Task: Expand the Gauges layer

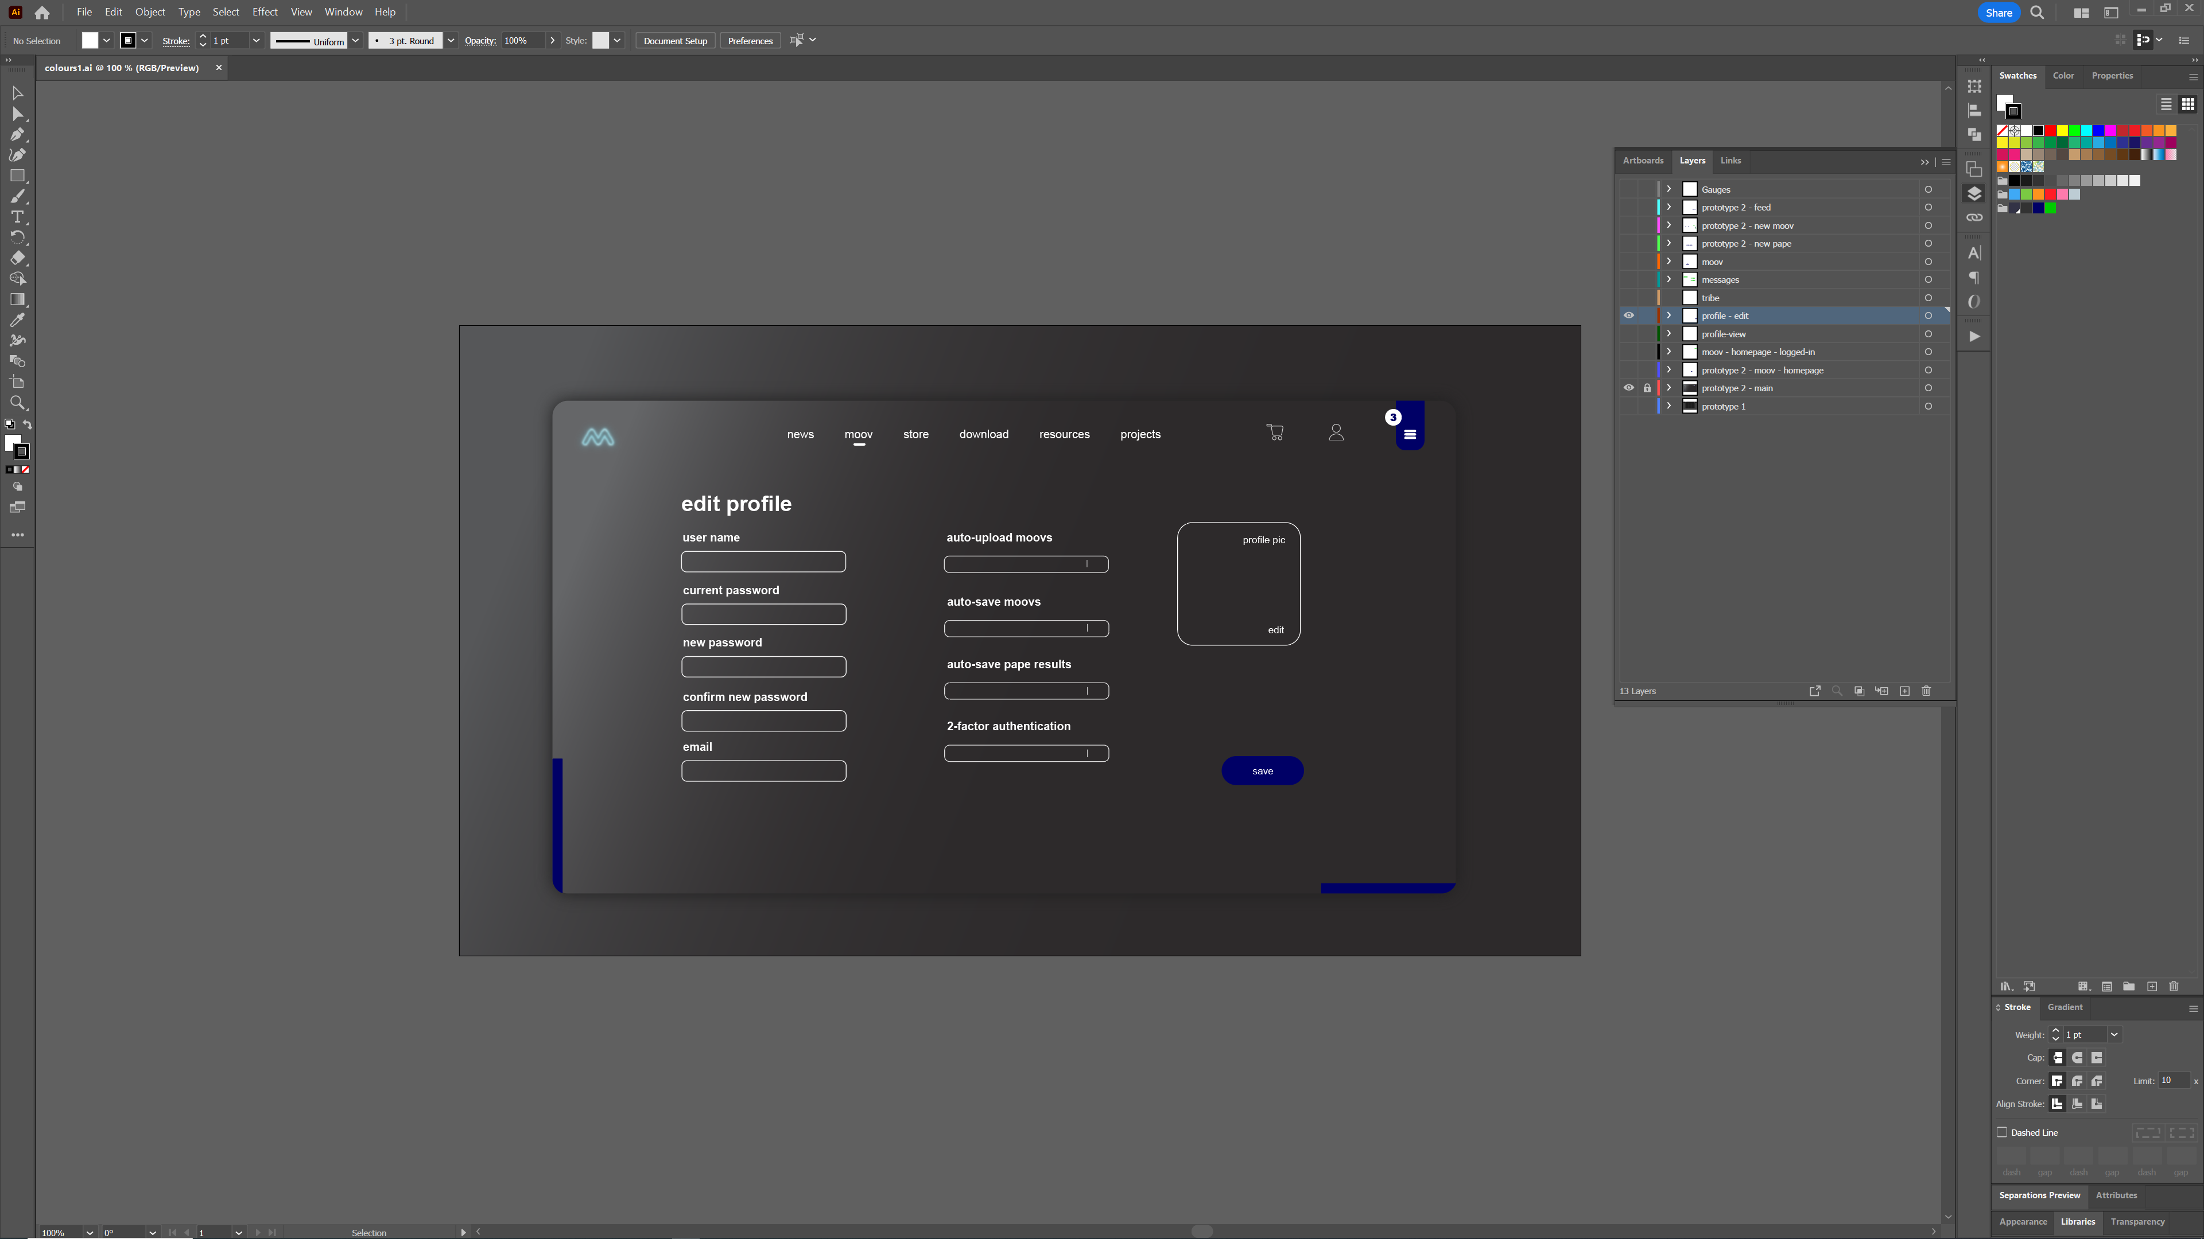Action: coord(1668,189)
